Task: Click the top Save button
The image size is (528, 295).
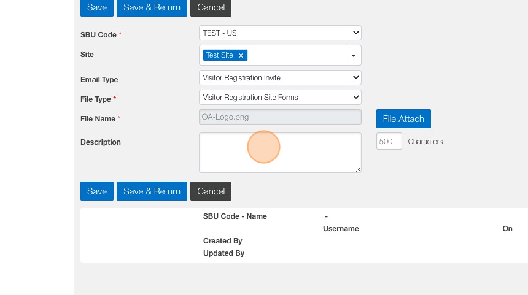Action: click(97, 7)
